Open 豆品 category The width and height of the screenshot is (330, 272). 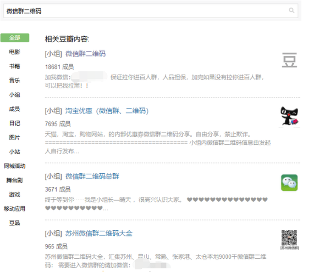click(14, 223)
